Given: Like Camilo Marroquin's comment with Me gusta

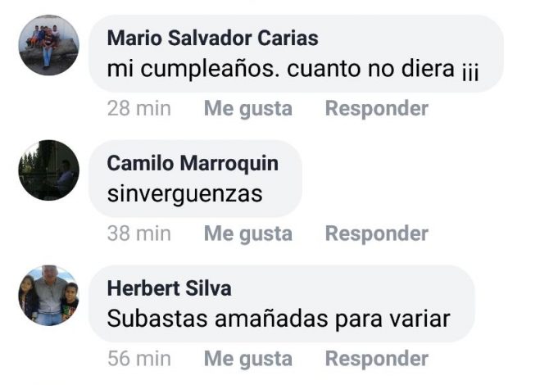Looking at the screenshot, I should 248,233.
